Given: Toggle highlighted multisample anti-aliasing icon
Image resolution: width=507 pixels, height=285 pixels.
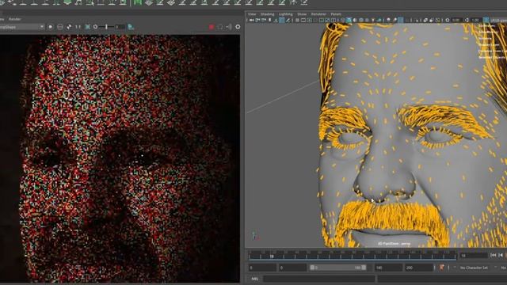Looking at the screenshot, I should (x=401, y=20).
